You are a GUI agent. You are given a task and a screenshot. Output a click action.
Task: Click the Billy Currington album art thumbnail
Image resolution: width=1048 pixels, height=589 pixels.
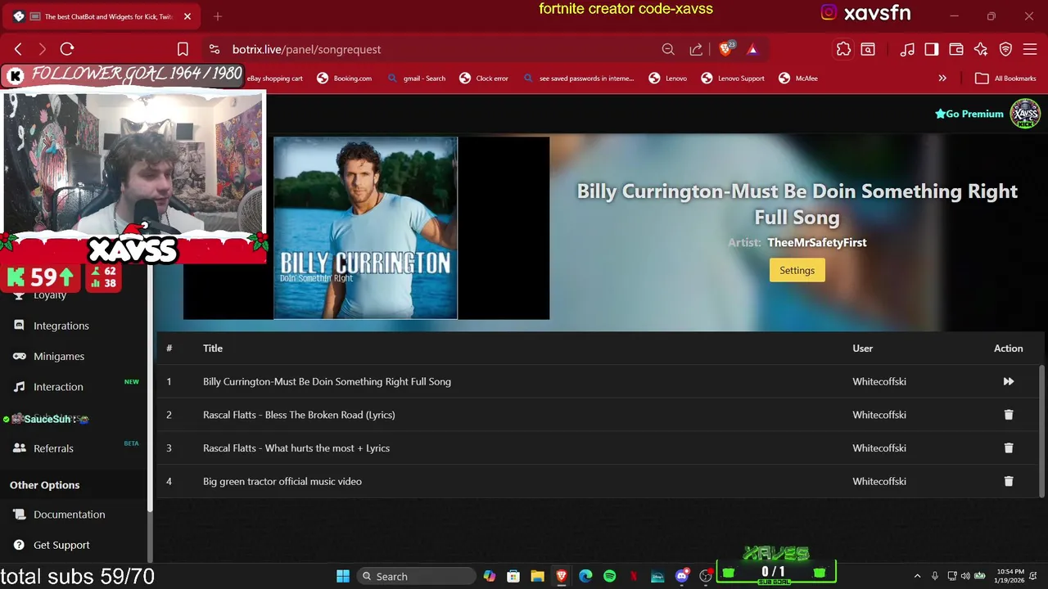(365, 227)
